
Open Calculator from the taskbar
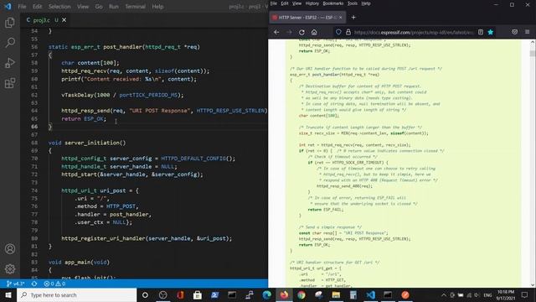coord(353,294)
